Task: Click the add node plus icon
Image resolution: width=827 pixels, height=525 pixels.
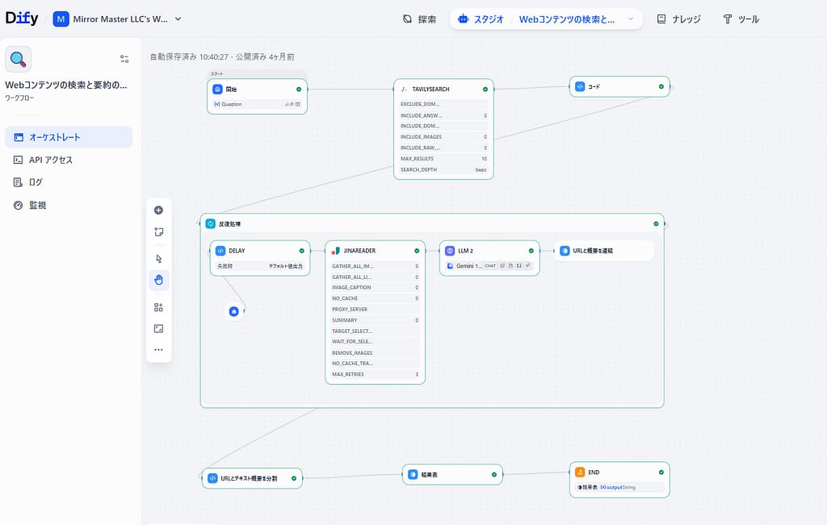Action: [x=158, y=210]
